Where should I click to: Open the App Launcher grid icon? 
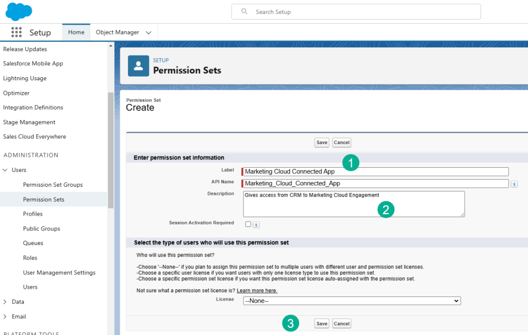point(16,32)
